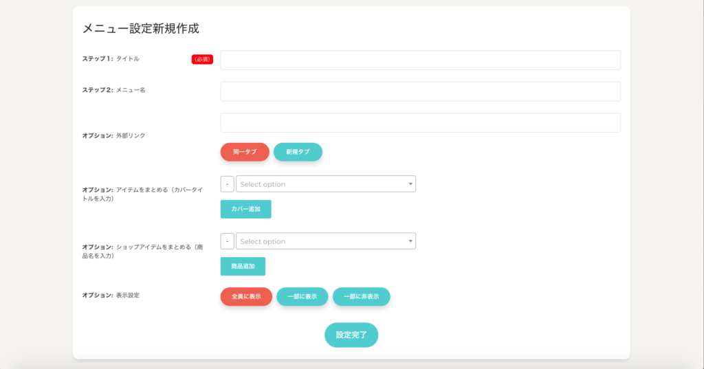Open the cover title Select option dropdown
The height and width of the screenshot is (369, 704).
coord(322,184)
